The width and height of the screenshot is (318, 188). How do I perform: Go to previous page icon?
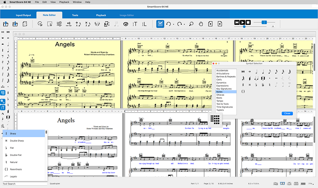210,24
